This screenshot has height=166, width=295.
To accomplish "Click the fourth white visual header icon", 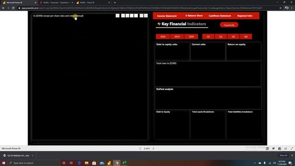I will [132, 16].
